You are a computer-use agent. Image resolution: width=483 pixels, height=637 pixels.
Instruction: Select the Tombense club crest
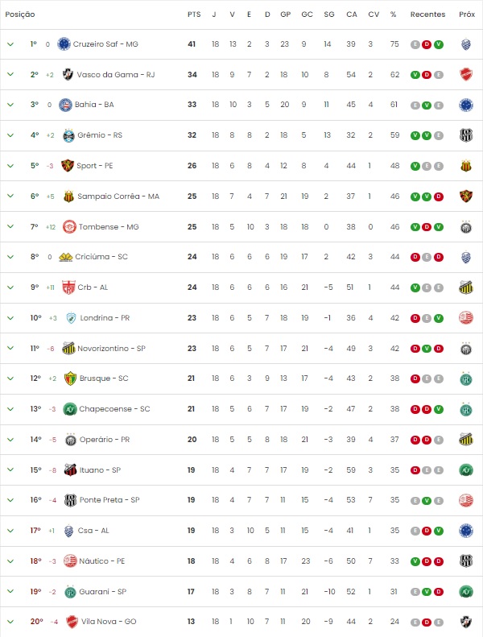(x=69, y=226)
